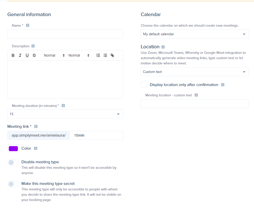Image resolution: width=254 pixels, height=209 pixels.
Task: Click the Meeting location custom text field
Action: click(195, 104)
